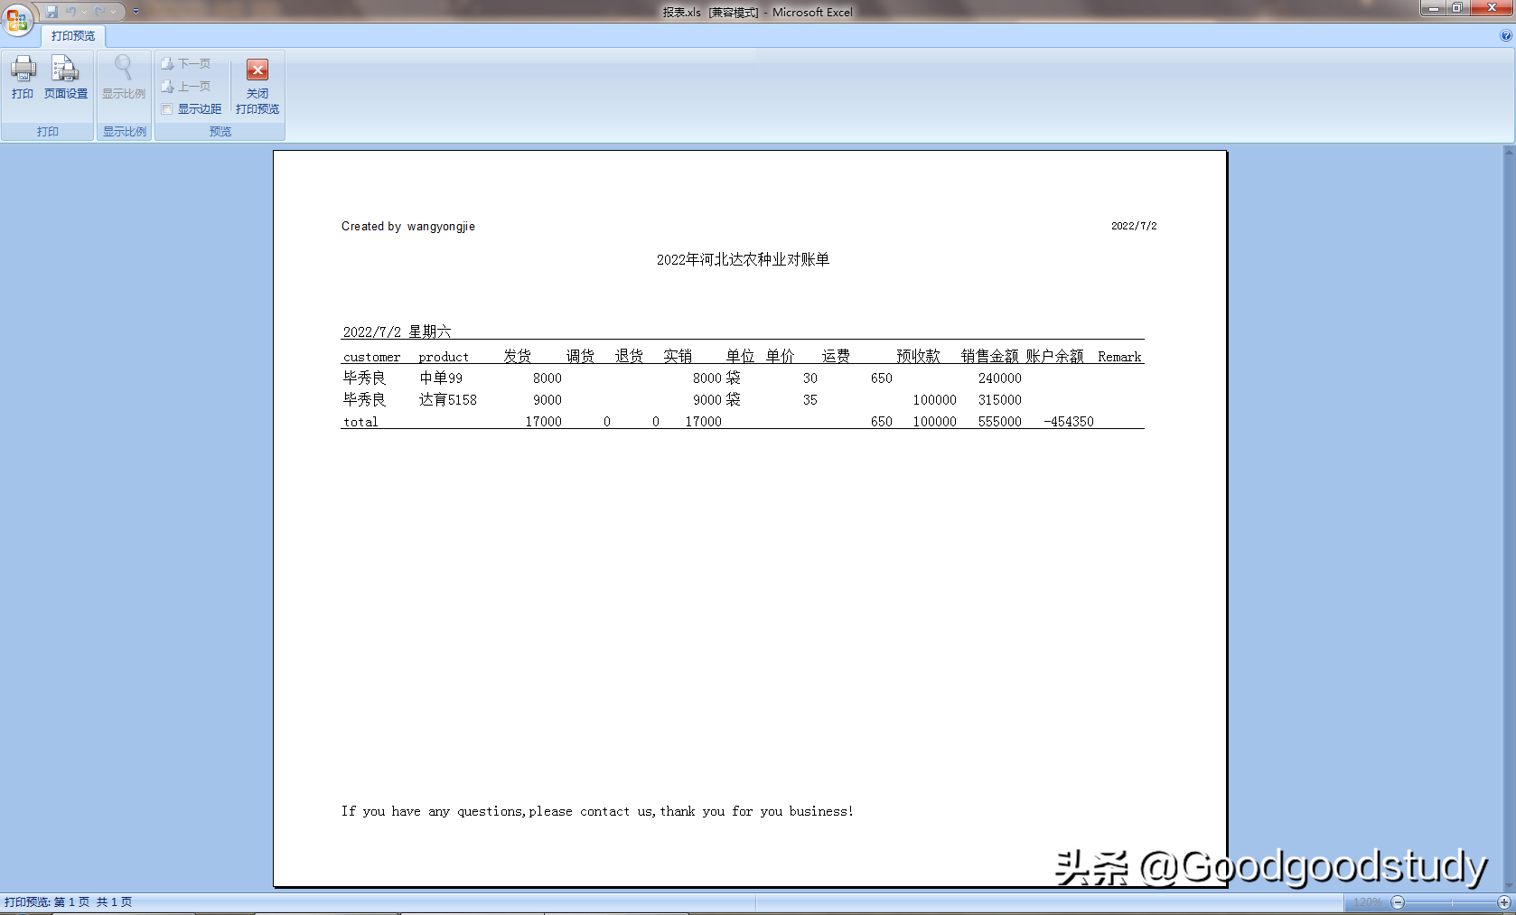Toggle the Show Margins (显示边距) checkbox
The width and height of the screenshot is (1516, 915).
pos(167,109)
